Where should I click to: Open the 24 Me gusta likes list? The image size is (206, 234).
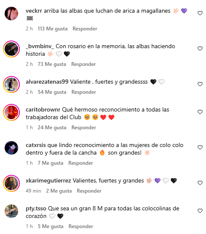[x=52, y=128]
